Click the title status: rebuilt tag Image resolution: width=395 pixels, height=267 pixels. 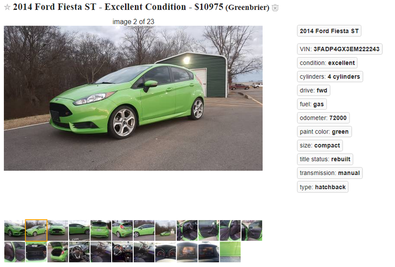(325, 159)
